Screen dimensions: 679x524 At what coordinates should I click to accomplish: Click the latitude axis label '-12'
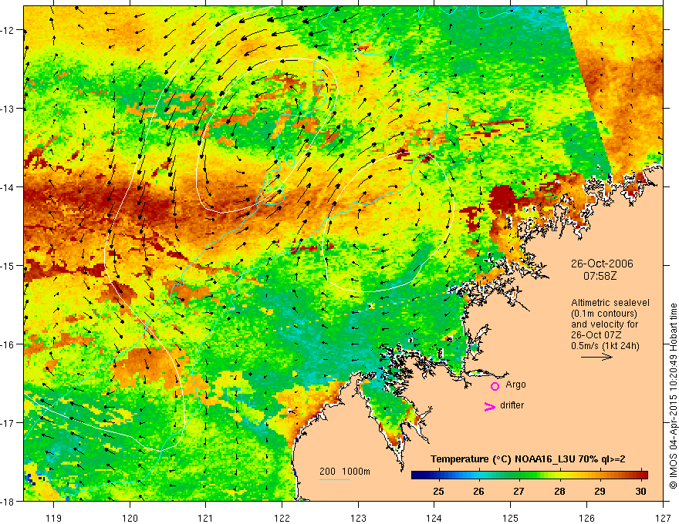pyautogui.click(x=8, y=30)
